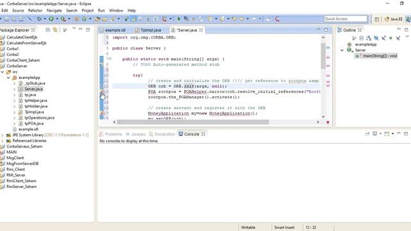Open Package Explorer view menu triangle
The height and width of the screenshot is (231, 411).
(x=74, y=28)
